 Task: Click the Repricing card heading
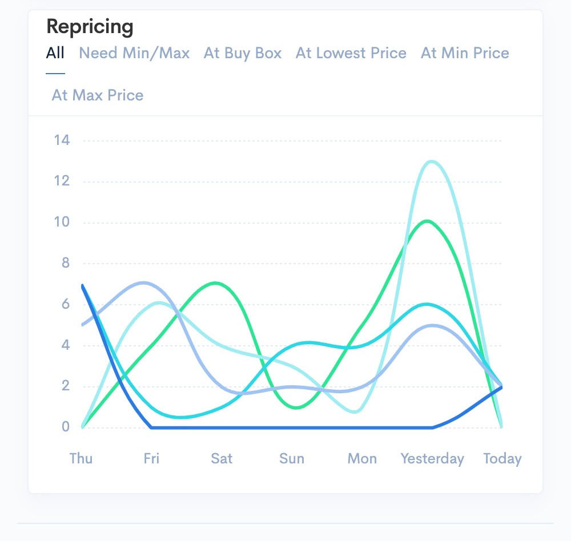pos(90,26)
